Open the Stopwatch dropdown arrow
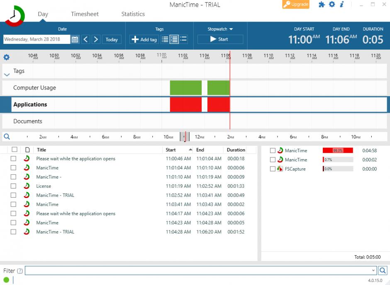Image resolution: width=390 pixels, height=285 pixels. coord(231,29)
